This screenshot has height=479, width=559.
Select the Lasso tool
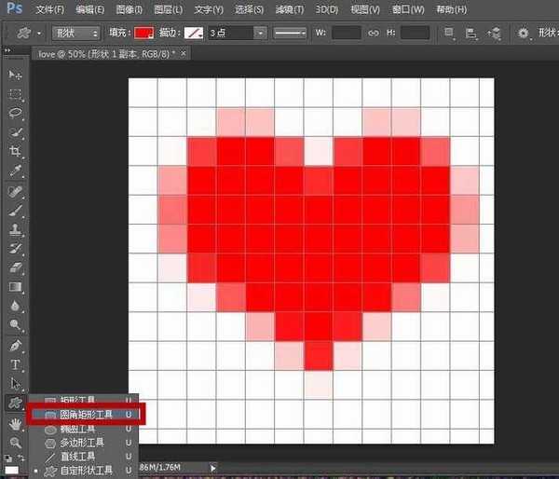pos(15,113)
